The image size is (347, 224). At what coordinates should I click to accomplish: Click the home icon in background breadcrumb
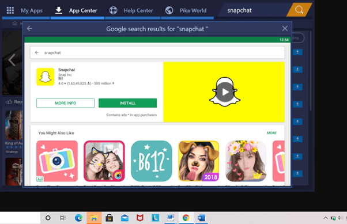pyautogui.click(x=14, y=23)
